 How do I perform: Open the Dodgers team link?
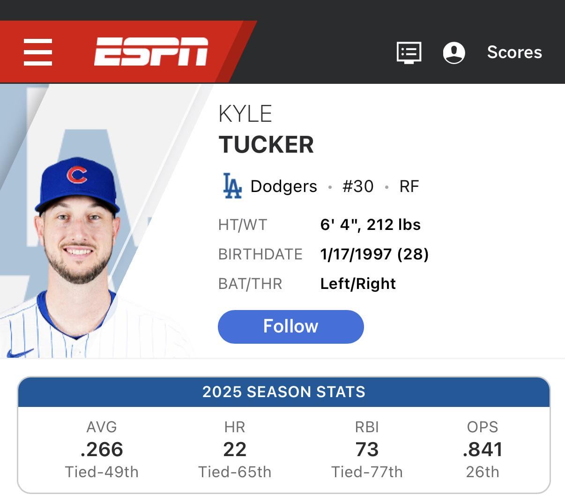tap(283, 186)
